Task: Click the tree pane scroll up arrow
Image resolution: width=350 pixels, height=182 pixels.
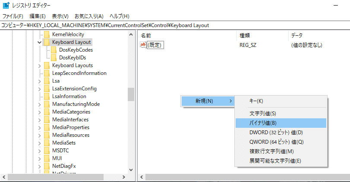Action: [x=131, y=34]
